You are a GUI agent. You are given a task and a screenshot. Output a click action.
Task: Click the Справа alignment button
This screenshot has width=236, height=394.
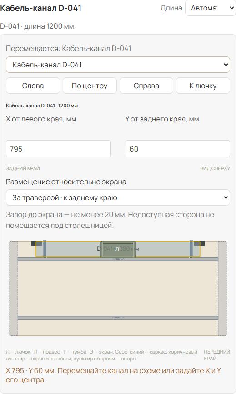[146, 86]
